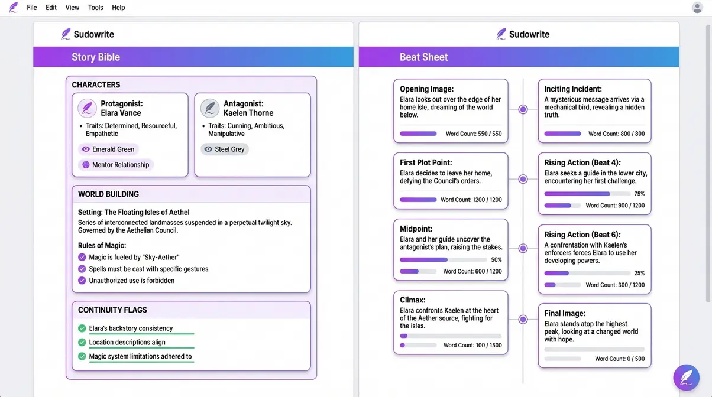
Task: Open the Tools menu
Action: (95, 7)
